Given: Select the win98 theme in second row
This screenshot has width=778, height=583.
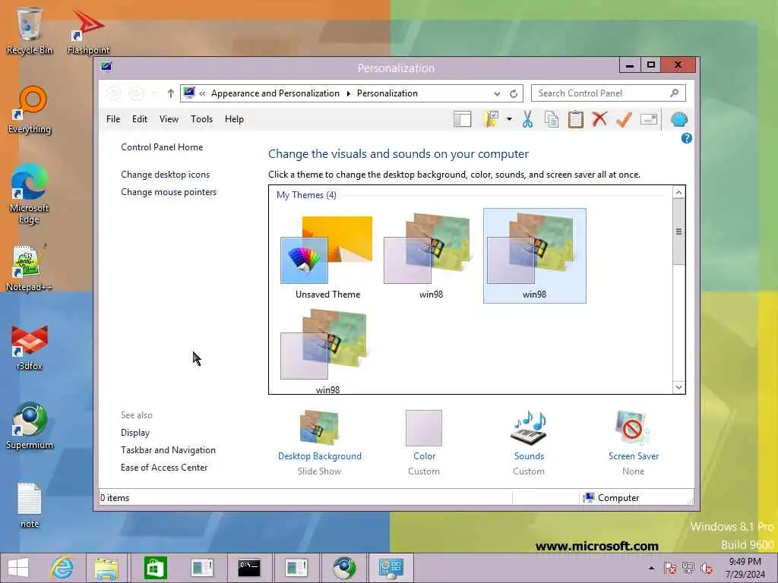Looking at the screenshot, I should pyautogui.click(x=327, y=351).
